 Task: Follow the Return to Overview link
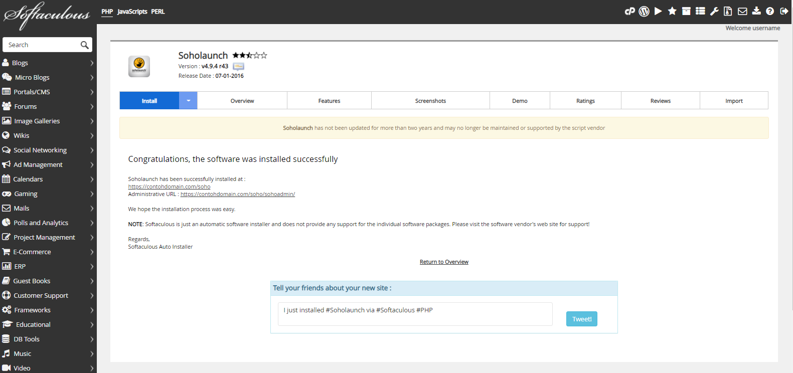[x=444, y=262]
